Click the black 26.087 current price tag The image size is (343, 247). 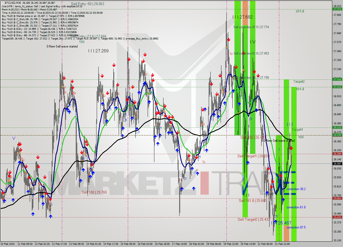tap(337, 164)
